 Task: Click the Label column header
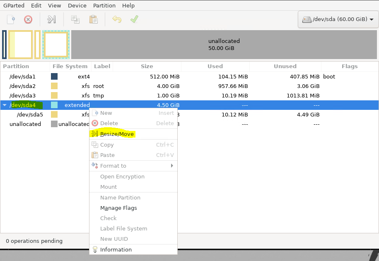pyautogui.click(x=102, y=66)
